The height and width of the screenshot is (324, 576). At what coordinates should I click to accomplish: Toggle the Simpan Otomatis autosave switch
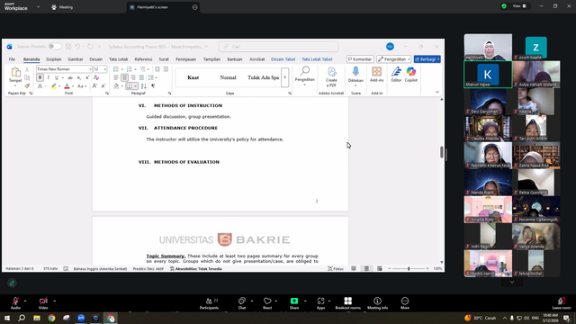tap(55, 46)
